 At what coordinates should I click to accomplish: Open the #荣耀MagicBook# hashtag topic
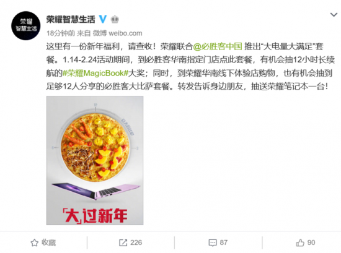(x=95, y=73)
